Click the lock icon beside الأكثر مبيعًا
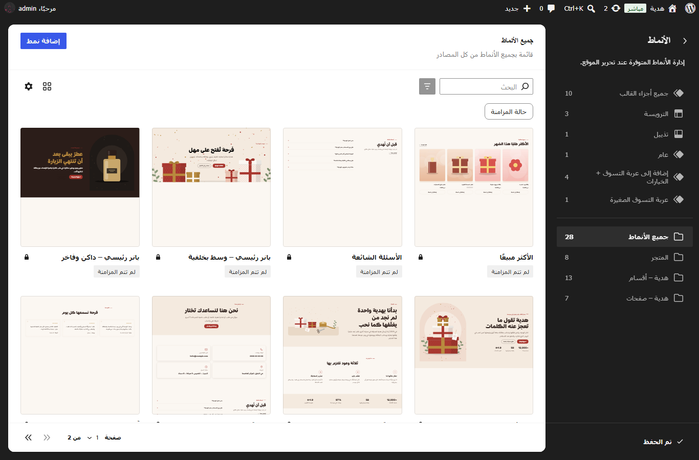 [421, 257]
